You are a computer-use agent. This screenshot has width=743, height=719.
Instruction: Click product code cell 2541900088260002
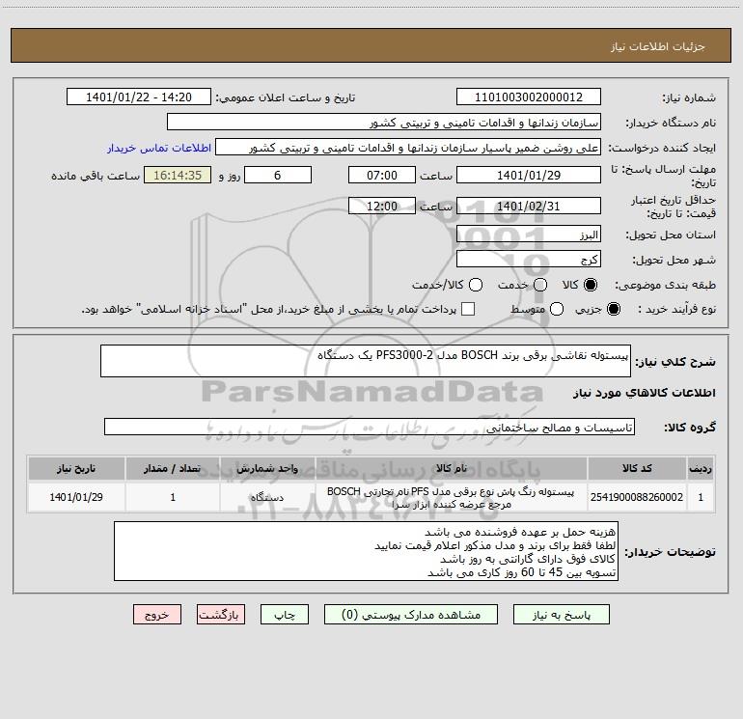pyautogui.click(x=637, y=497)
